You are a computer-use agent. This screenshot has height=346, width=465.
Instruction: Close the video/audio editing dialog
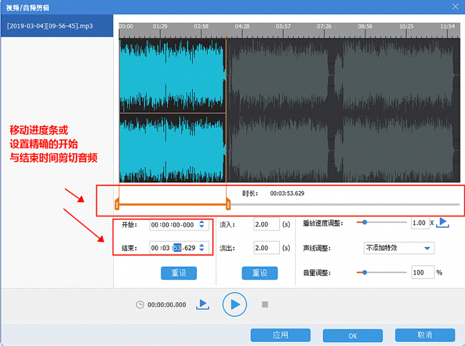[455, 6]
